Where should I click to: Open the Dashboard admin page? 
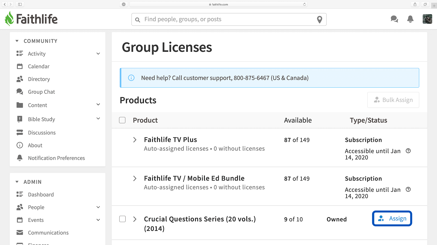coord(41,194)
